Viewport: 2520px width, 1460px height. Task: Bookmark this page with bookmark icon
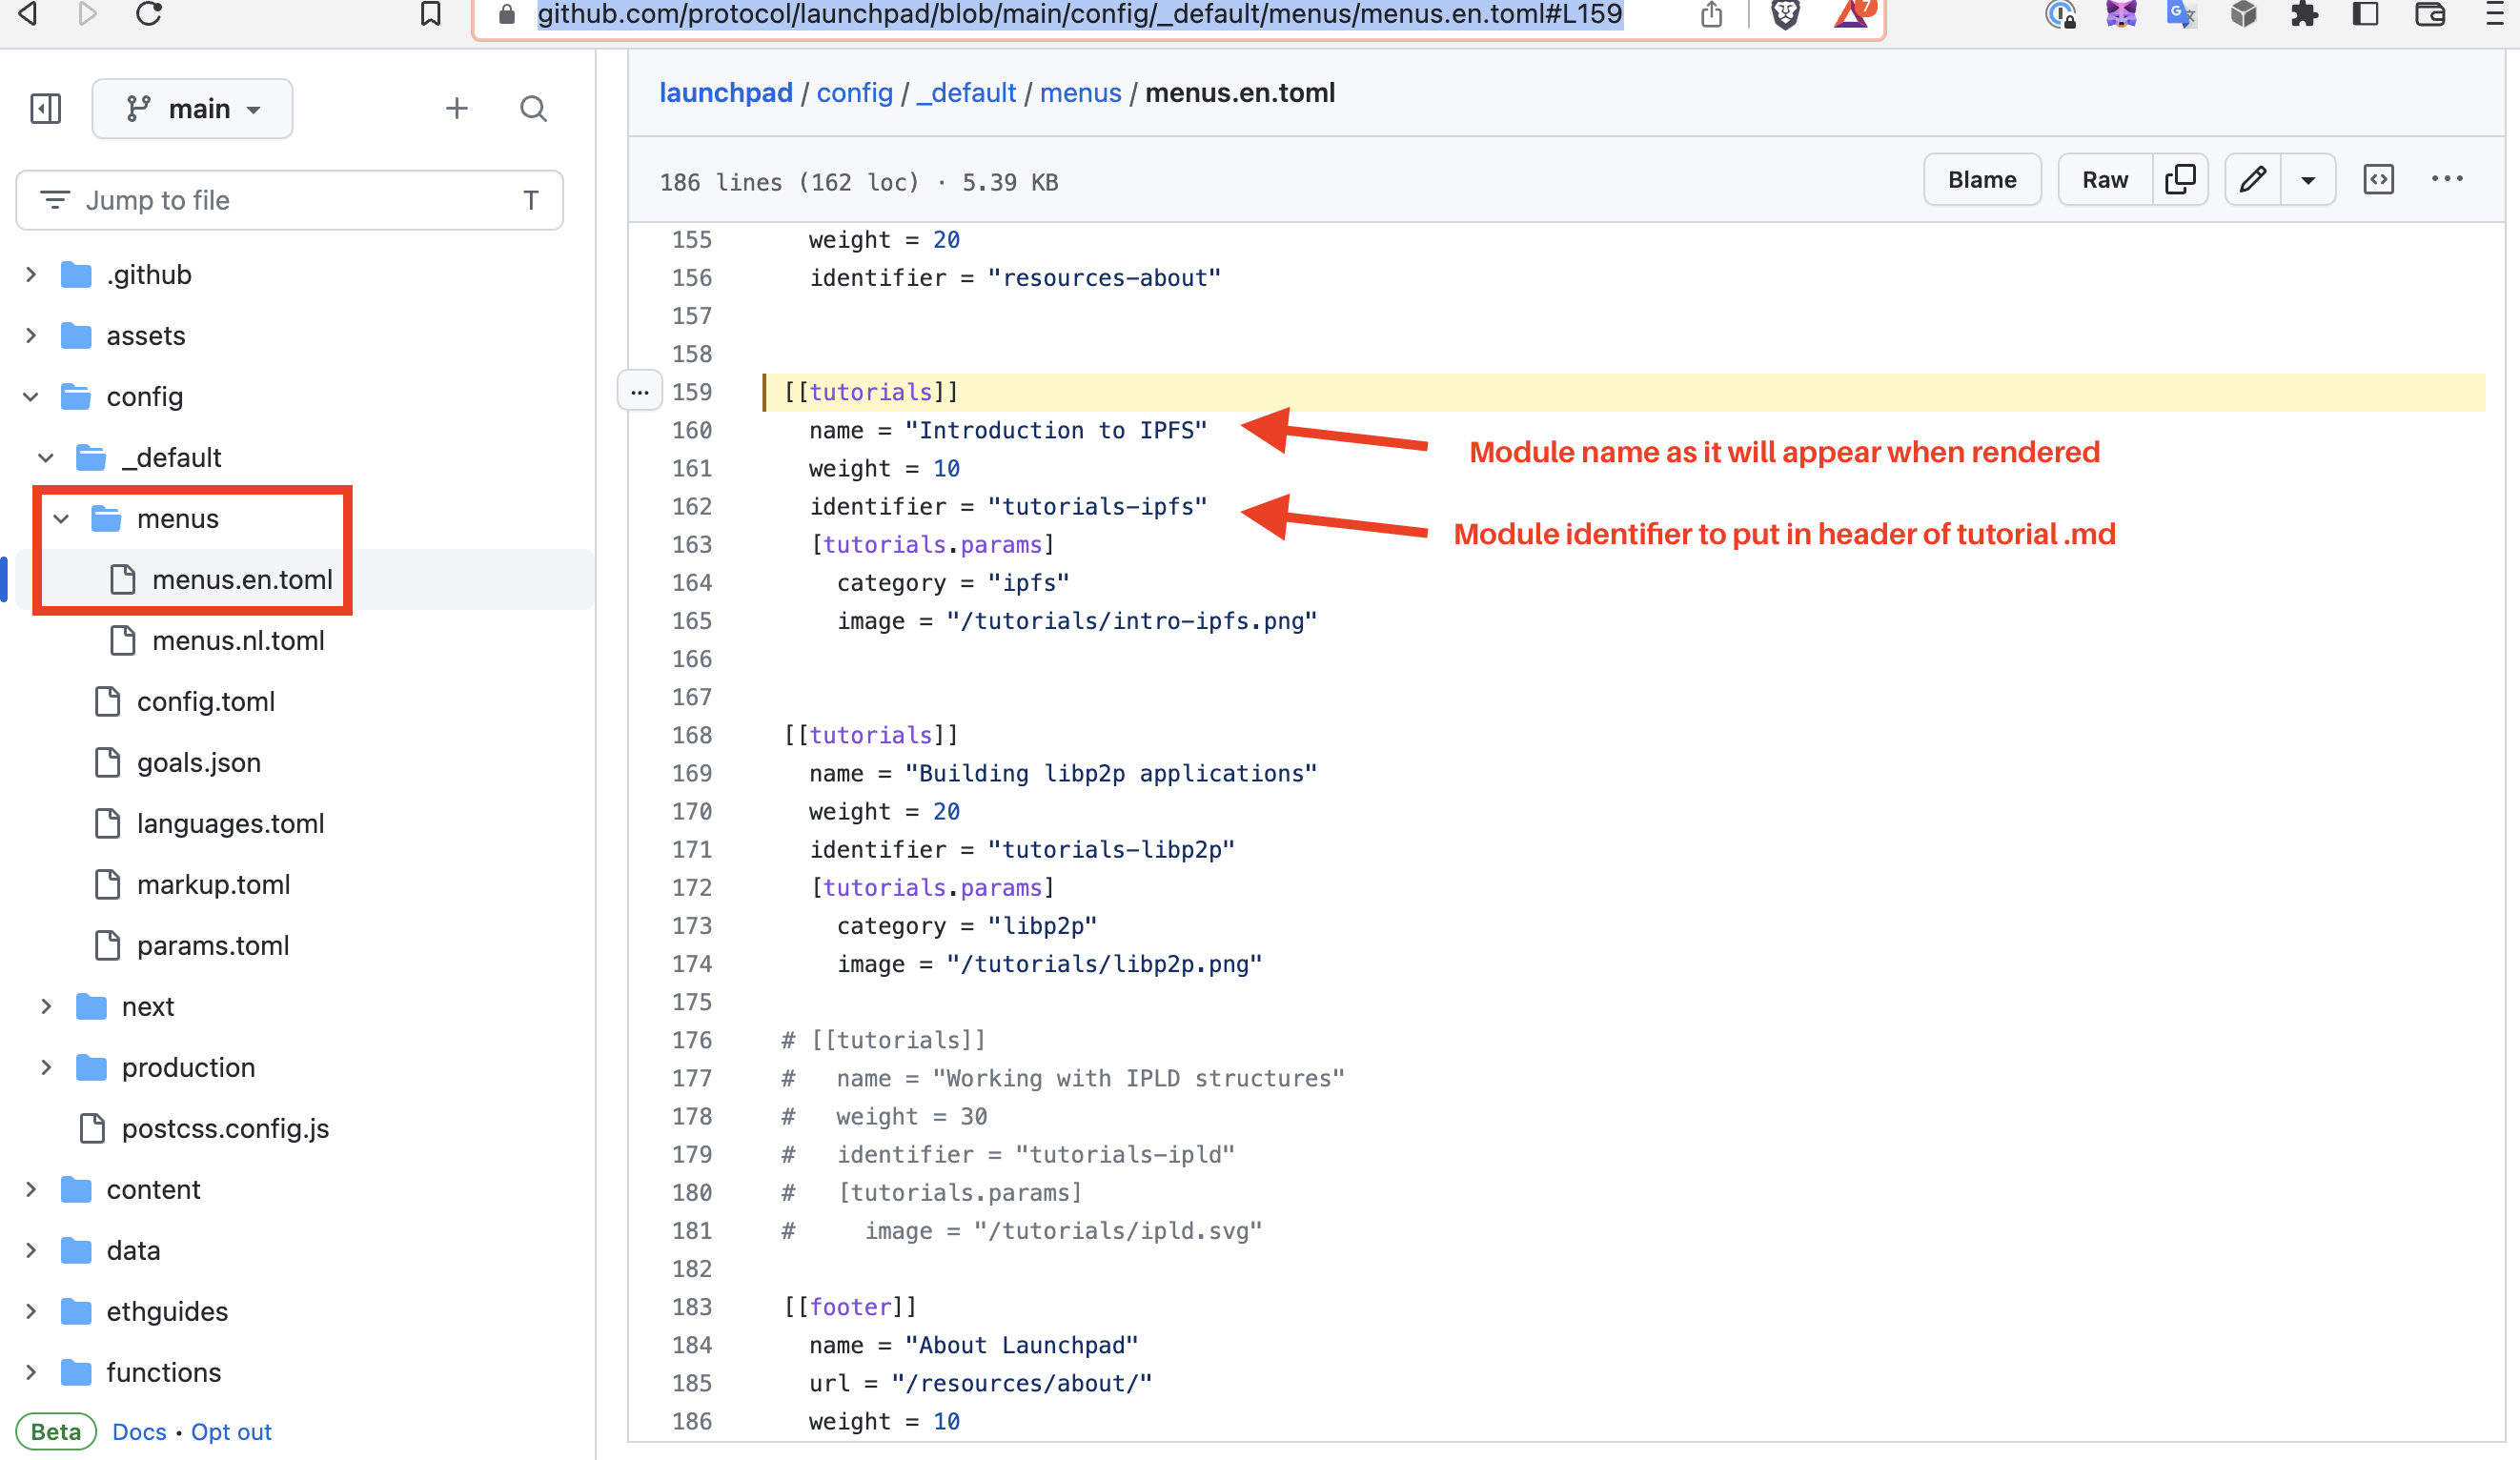pos(430,13)
